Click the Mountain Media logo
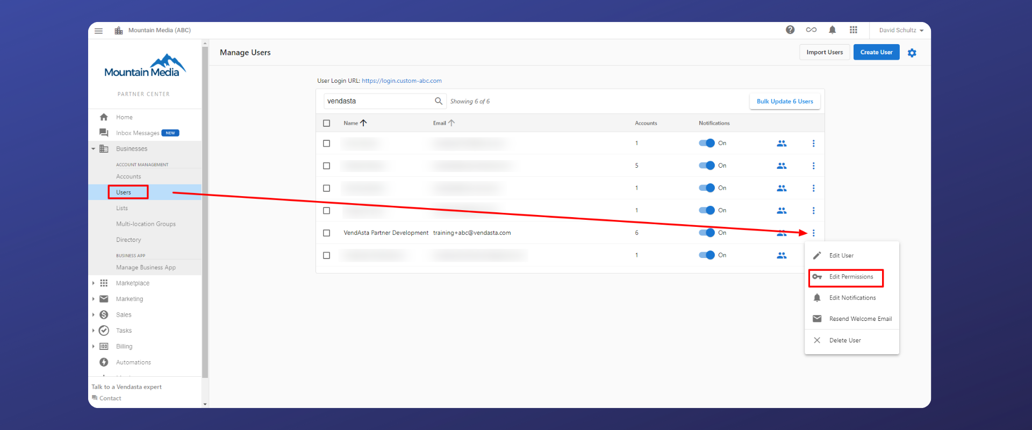 coord(145,66)
